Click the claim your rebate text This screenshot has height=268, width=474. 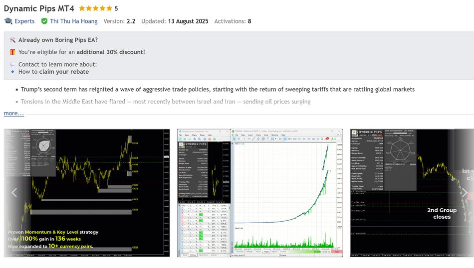tap(64, 72)
